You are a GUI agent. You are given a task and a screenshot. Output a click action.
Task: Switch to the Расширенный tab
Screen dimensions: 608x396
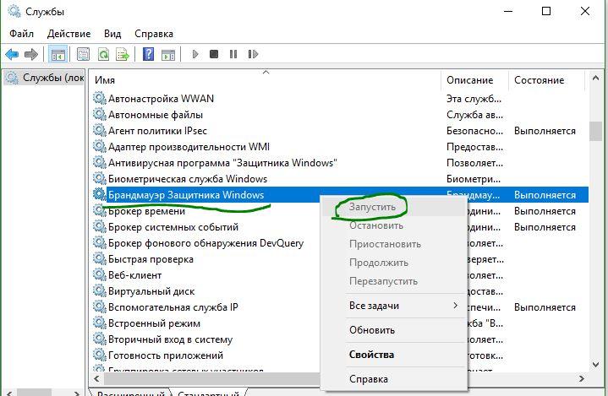tap(131, 393)
